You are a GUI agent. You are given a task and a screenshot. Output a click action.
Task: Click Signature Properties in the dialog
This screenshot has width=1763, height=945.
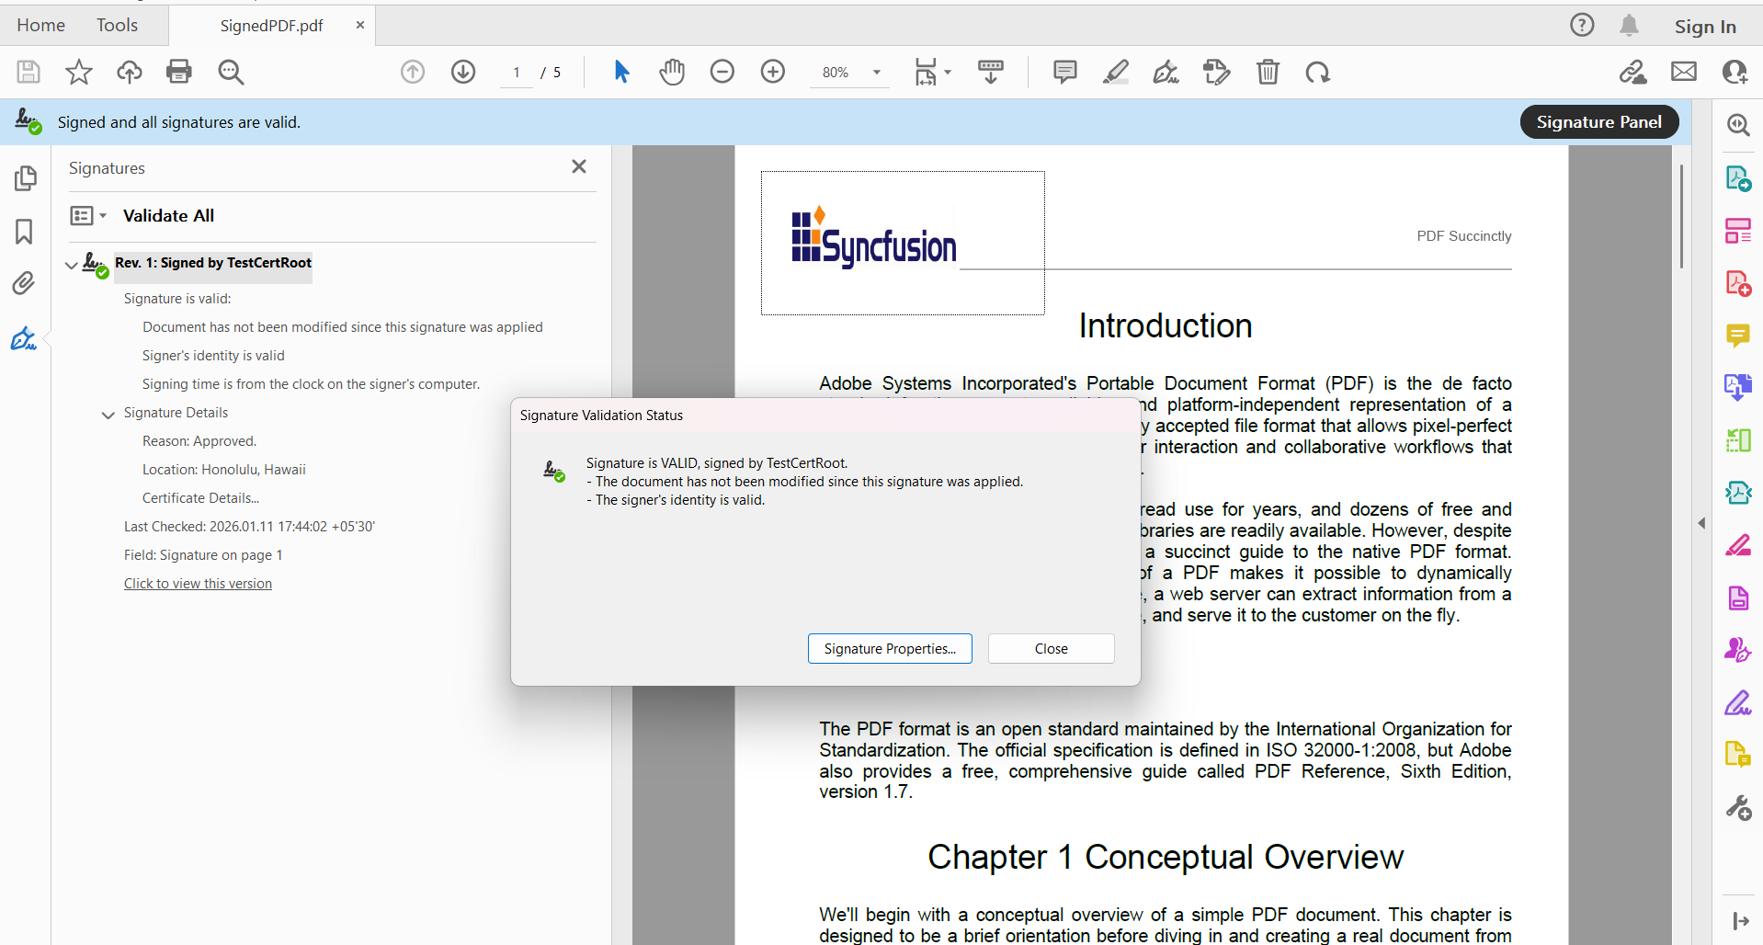(x=889, y=648)
